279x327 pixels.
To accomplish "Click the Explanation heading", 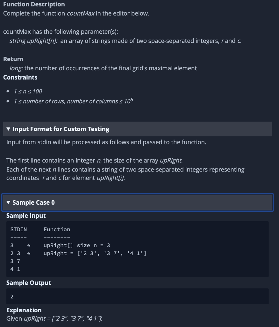I will tap(24, 310).
